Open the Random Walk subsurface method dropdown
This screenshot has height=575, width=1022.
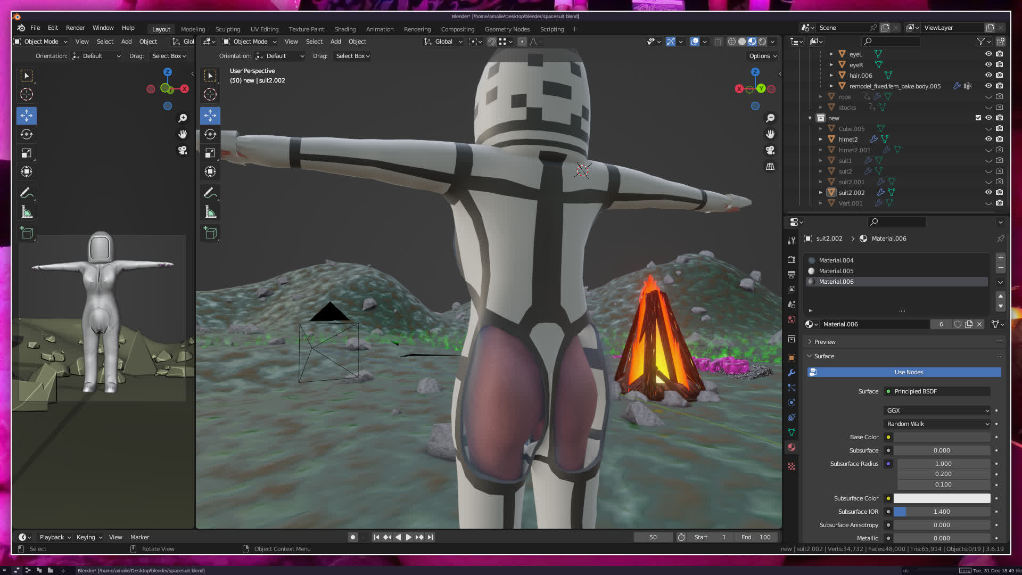coord(937,424)
